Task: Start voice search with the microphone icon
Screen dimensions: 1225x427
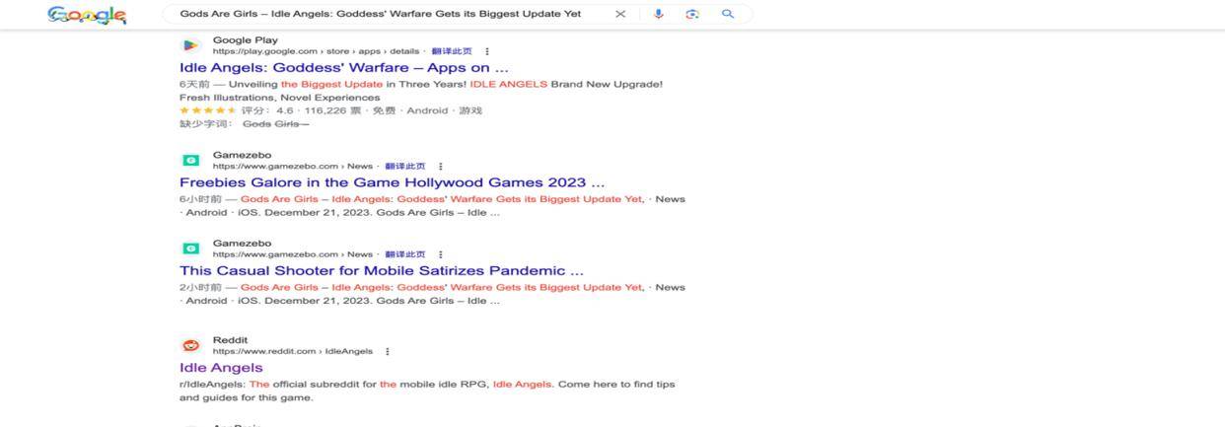Action: (658, 14)
